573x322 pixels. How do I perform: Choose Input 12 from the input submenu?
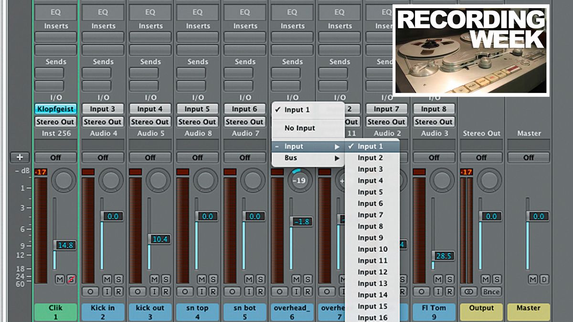tap(372, 272)
